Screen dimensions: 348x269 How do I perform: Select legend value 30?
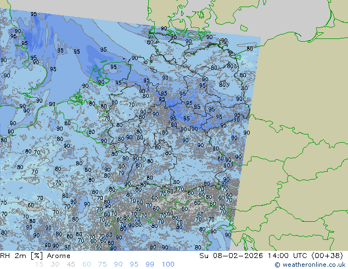(55, 265)
